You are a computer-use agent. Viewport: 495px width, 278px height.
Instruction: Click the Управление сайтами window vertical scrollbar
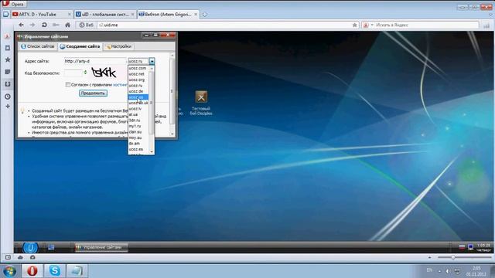coord(172,94)
